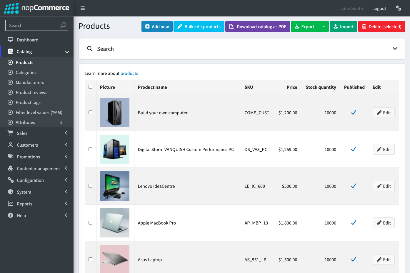Screen dimensions: 410x273
Task: Click the System cube icon
Action: (x=11, y=192)
